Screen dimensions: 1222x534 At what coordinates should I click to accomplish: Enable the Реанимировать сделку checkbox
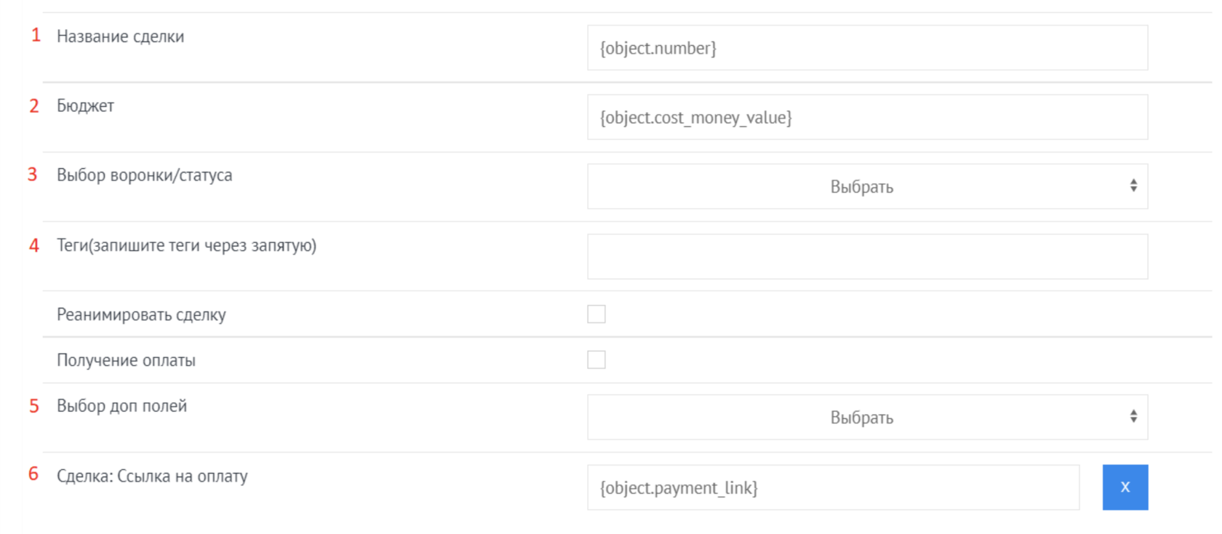coord(596,314)
